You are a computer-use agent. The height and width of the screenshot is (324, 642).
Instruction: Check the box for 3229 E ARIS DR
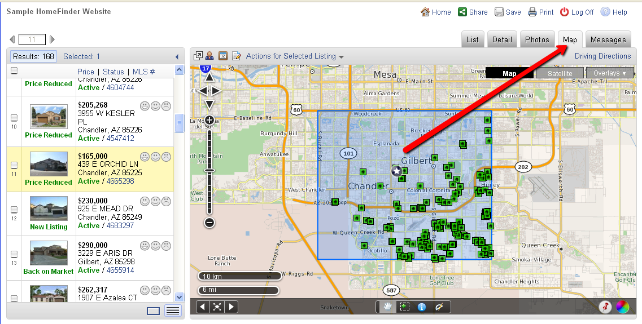coord(14,254)
